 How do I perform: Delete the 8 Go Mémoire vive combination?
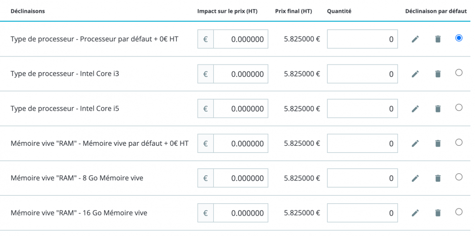(438, 178)
